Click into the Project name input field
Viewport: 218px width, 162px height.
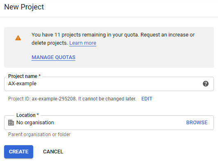[x=109, y=84]
